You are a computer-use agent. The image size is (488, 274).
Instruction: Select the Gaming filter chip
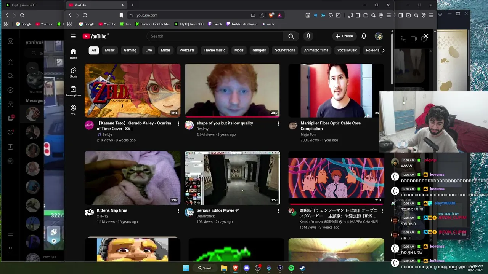pos(130,50)
